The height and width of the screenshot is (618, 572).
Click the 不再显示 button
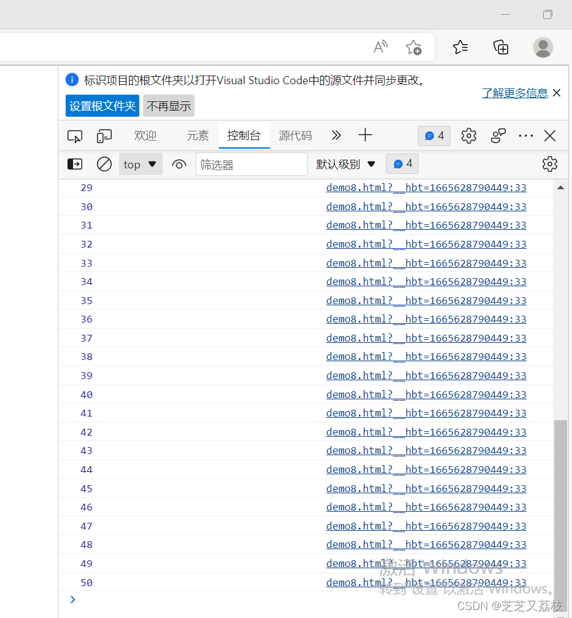pos(169,106)
